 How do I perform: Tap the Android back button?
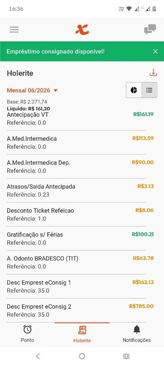tap(38, 356)
